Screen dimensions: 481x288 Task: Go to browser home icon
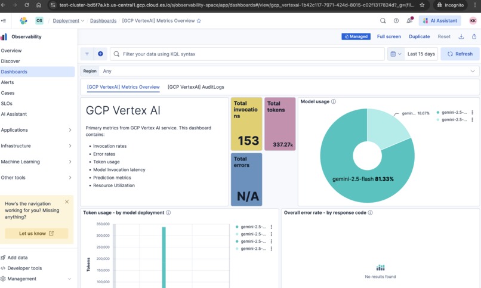tap(39, 5)
